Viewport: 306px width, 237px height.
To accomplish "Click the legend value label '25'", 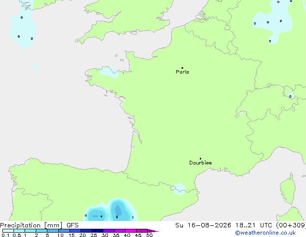I will 94,235.
